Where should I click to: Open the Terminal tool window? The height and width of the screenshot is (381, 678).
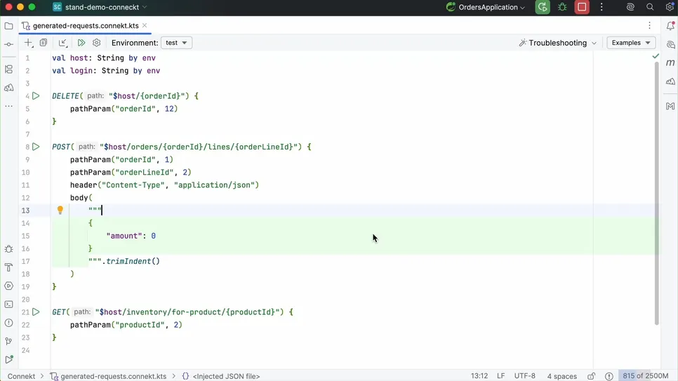pyautogui.click(x=8, y=305)
